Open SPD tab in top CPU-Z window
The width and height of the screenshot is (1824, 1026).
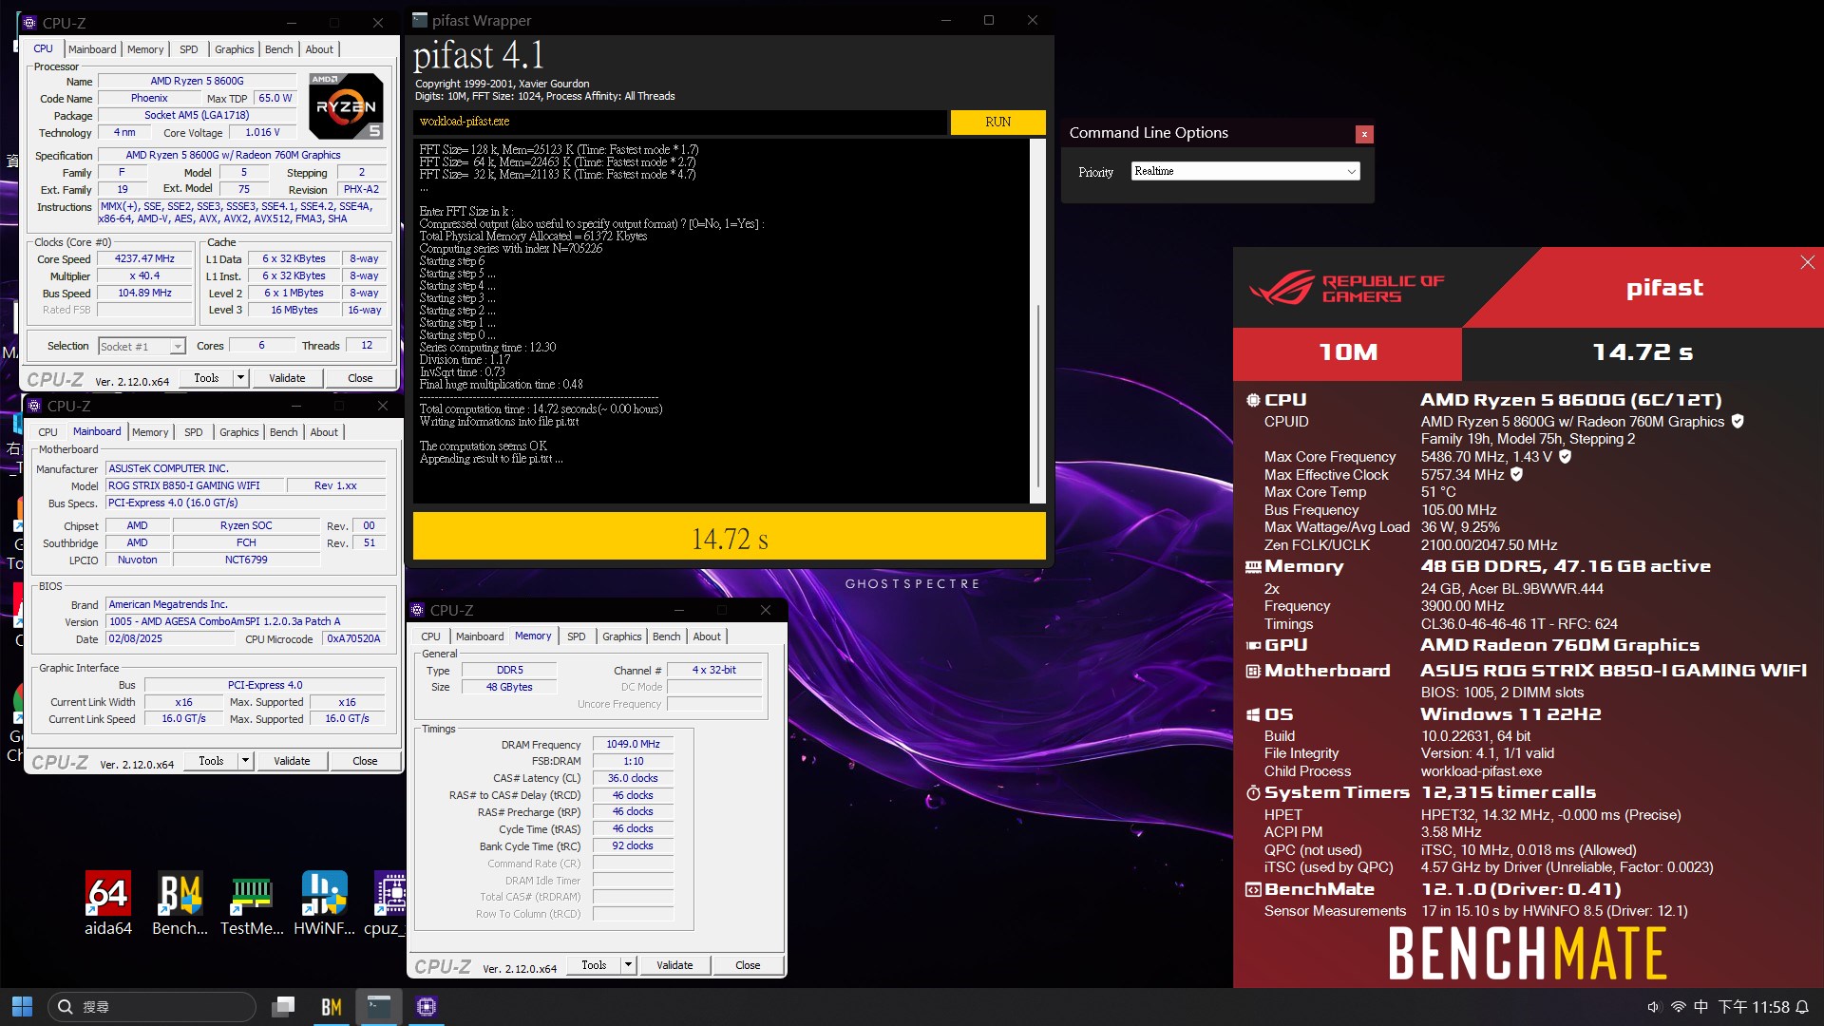[189, 49]
